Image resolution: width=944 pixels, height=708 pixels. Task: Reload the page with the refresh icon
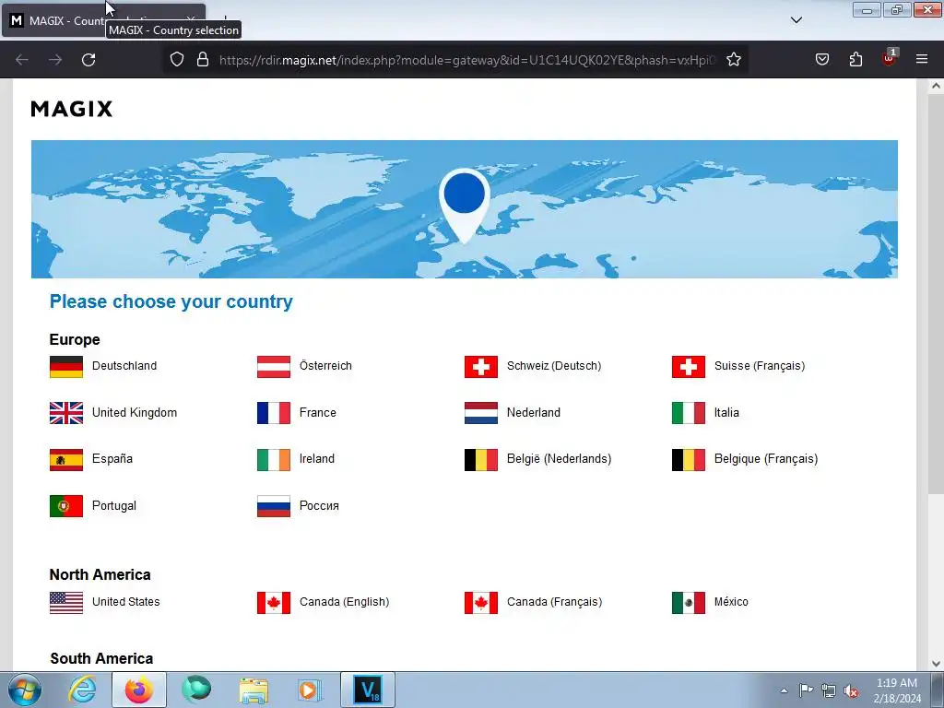(x=88, y=60)
